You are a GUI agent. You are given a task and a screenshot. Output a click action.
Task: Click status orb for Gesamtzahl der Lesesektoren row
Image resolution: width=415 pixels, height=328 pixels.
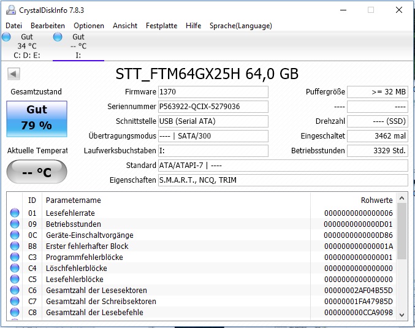[x=15, y=290]
